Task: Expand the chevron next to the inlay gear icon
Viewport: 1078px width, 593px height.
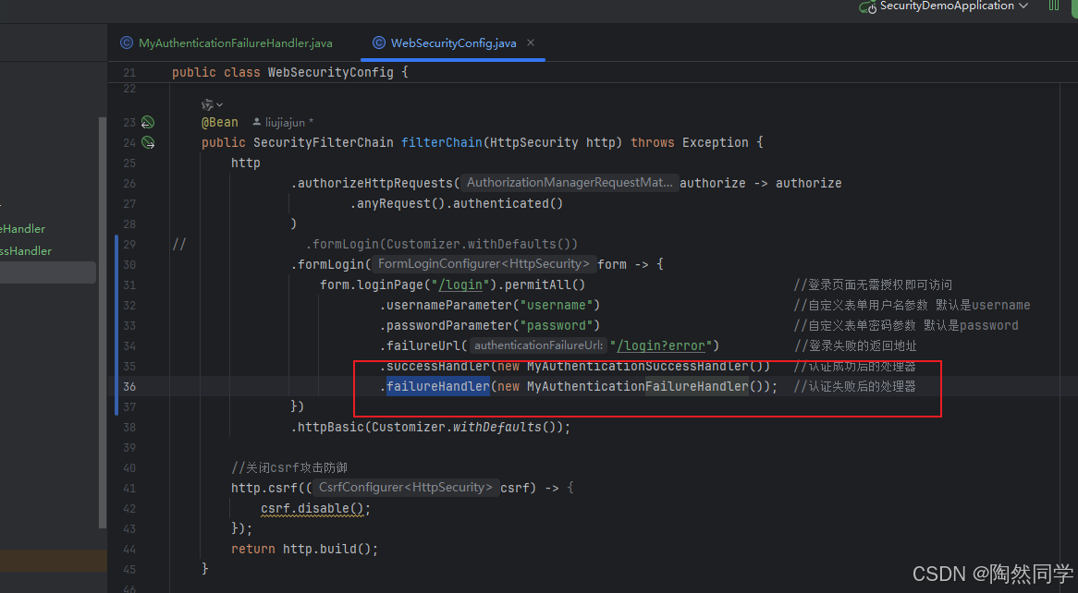Action: (x=219, y=103)
